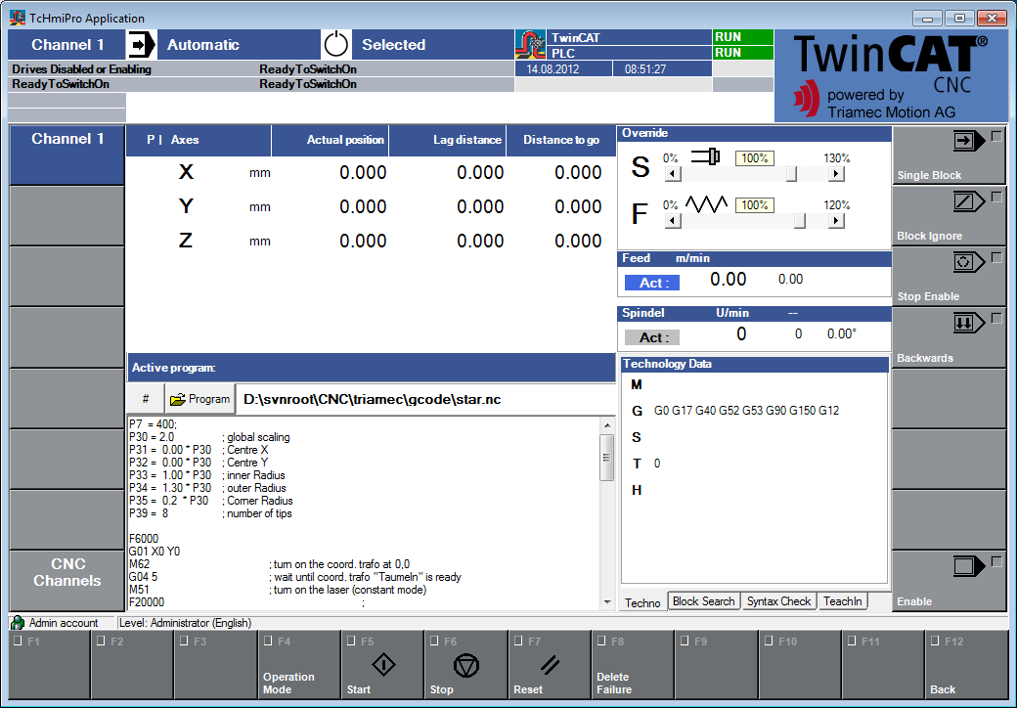Click the TwinCAT logo icon in the header
1017x708 pixels.
[x=532, y=41]
